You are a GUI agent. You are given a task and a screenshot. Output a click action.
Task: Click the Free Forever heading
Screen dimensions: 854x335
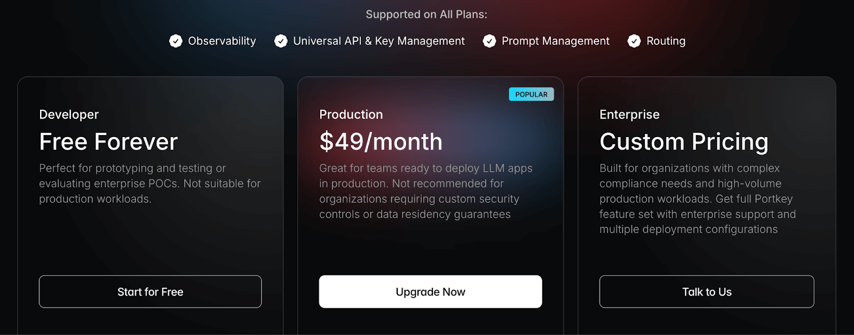point(108,142)
